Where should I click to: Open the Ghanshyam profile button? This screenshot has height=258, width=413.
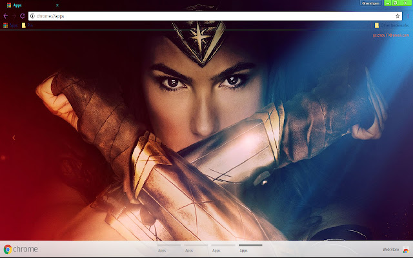coord(370,3)
